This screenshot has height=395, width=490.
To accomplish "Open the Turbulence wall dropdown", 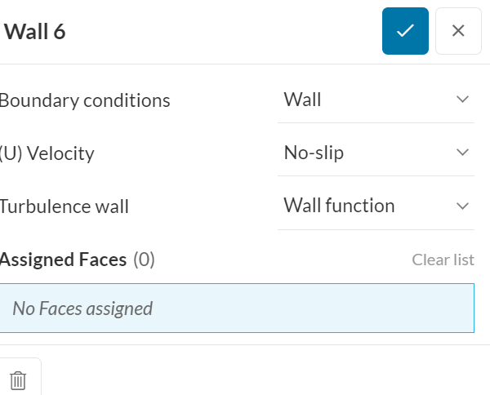I will (x=375, y=206).
